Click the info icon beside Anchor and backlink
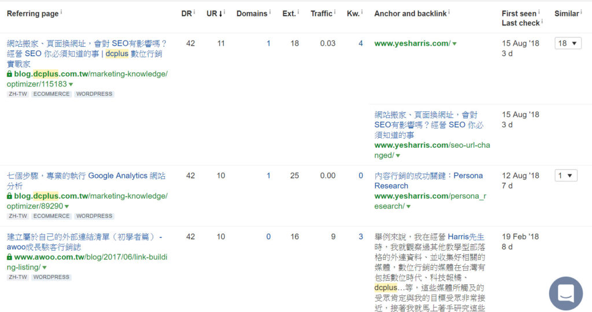 (449, 12)
